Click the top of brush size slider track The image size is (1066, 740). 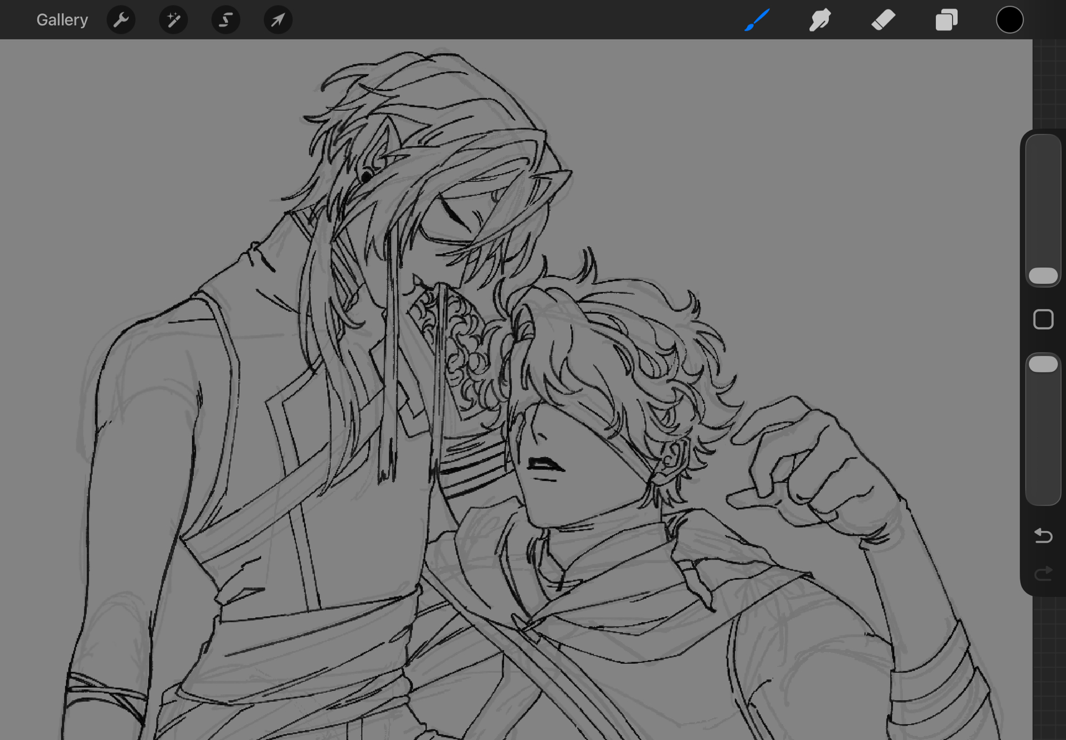pos(1043,147)
